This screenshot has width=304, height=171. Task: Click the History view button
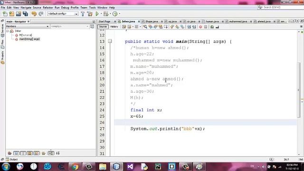(114, 27)
